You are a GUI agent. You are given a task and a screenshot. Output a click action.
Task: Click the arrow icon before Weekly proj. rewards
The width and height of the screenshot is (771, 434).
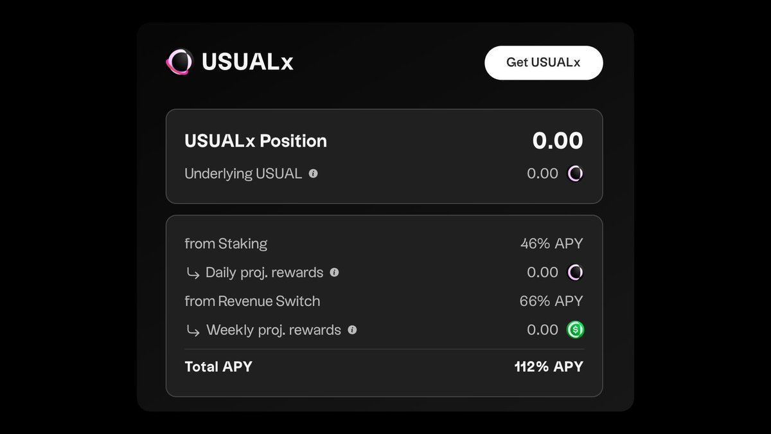point(192,330)
